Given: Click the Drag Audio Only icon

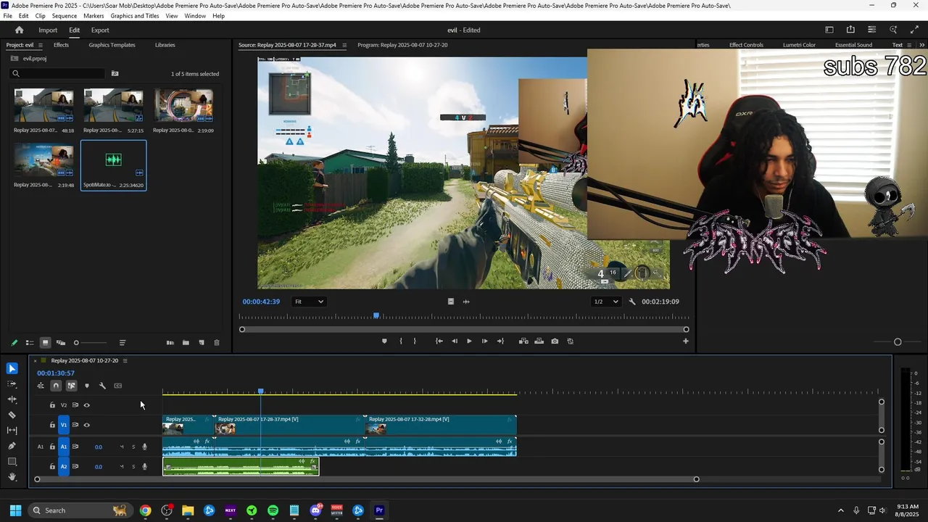Looking at the screenshot, I should coord(466,302).
